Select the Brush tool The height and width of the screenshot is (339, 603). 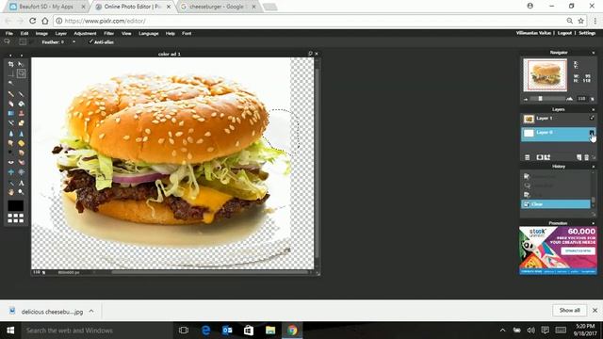(21, 94)
